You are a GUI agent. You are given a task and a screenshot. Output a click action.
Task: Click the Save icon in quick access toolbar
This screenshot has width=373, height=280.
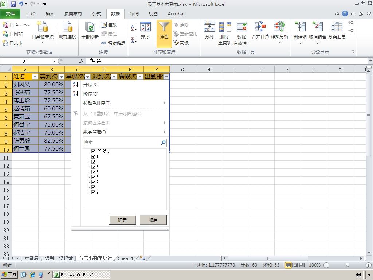[x=13, y=4]
